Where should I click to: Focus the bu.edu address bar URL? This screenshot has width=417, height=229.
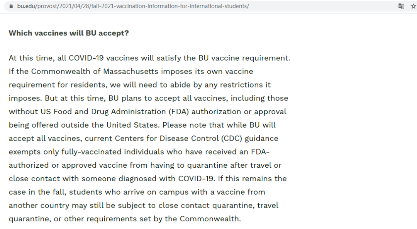point(133,6)
